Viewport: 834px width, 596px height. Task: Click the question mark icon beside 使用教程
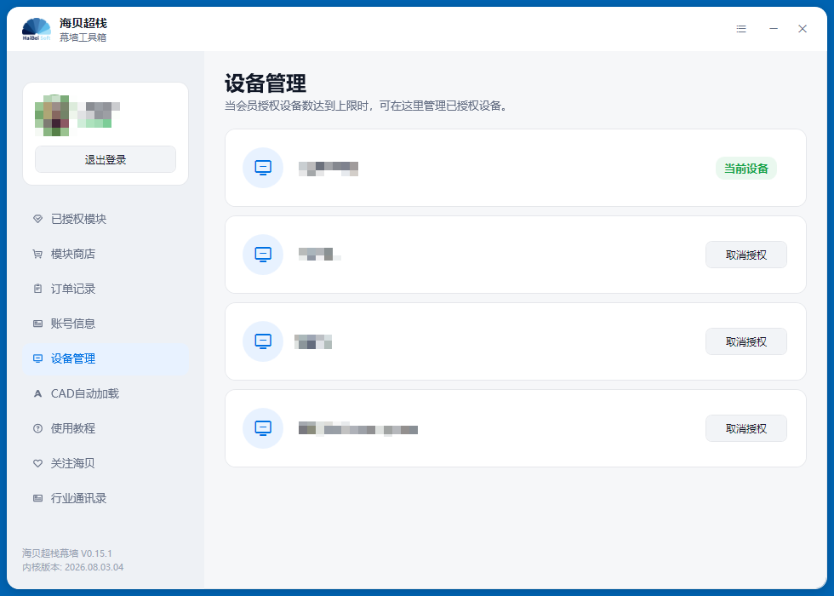point(37,428)
